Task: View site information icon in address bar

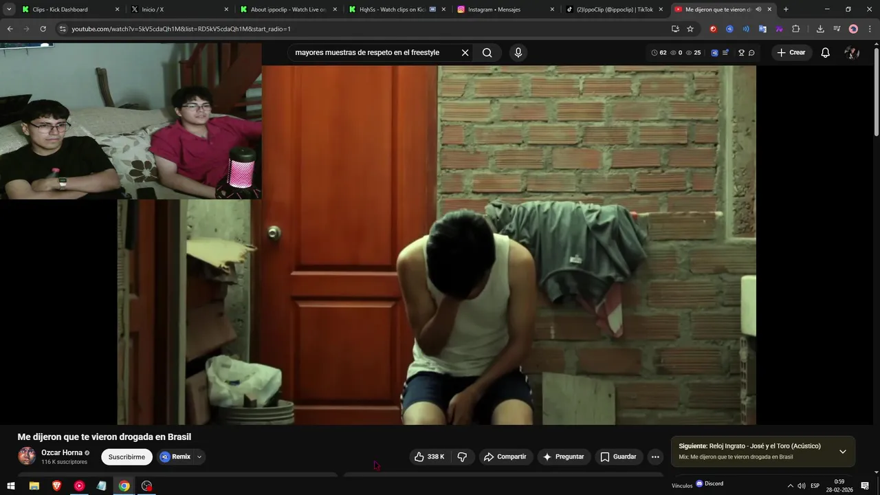Action: click(x=63, y=29)
